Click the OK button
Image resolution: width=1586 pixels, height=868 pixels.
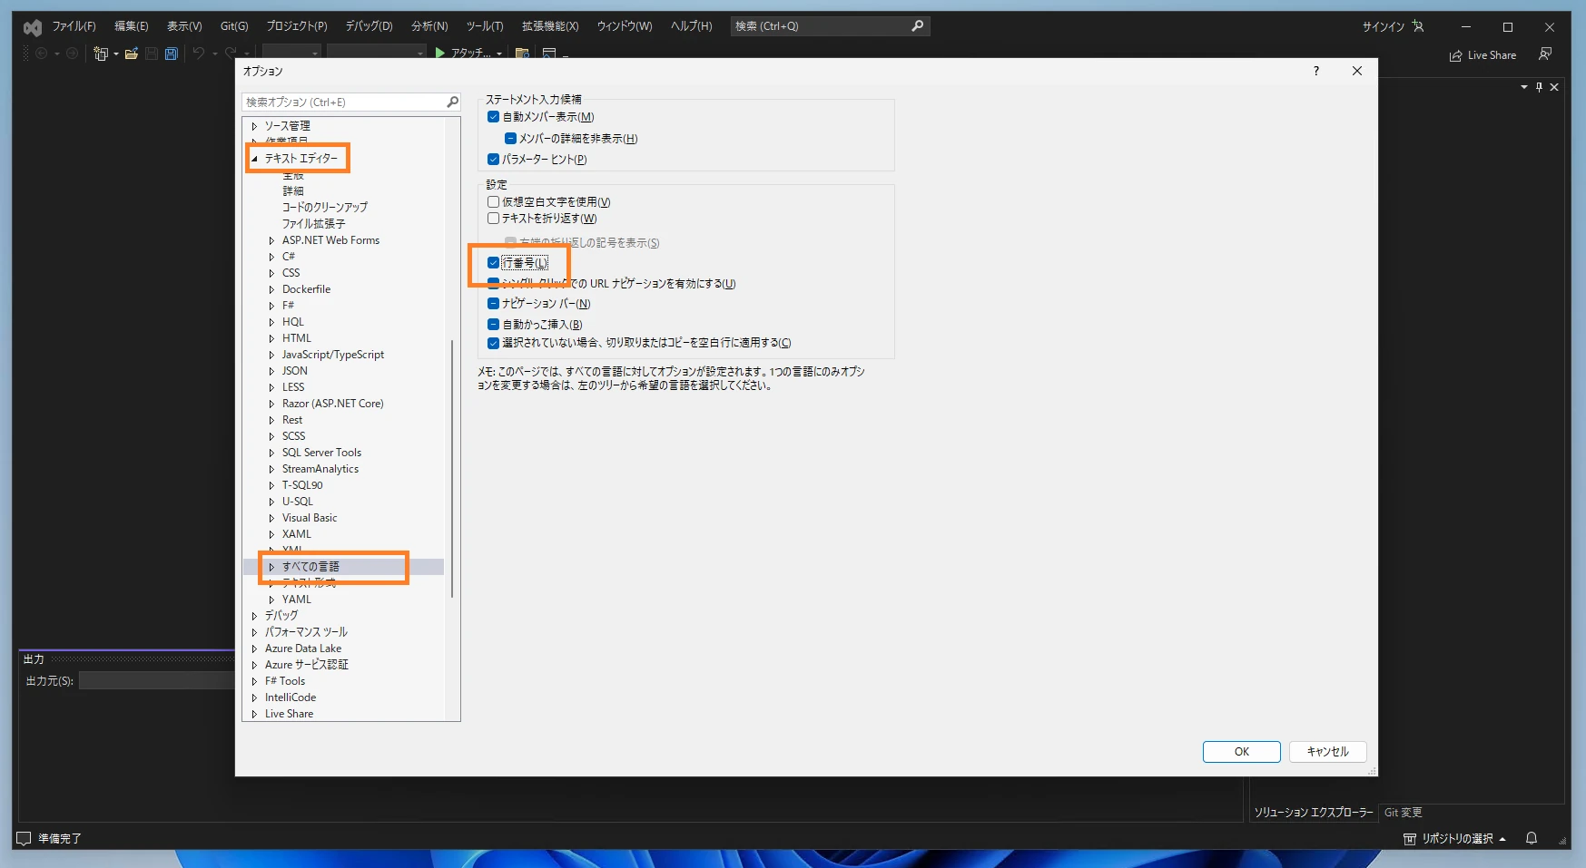click(1242, 752)
